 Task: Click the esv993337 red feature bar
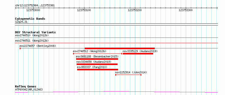point(98,70)
